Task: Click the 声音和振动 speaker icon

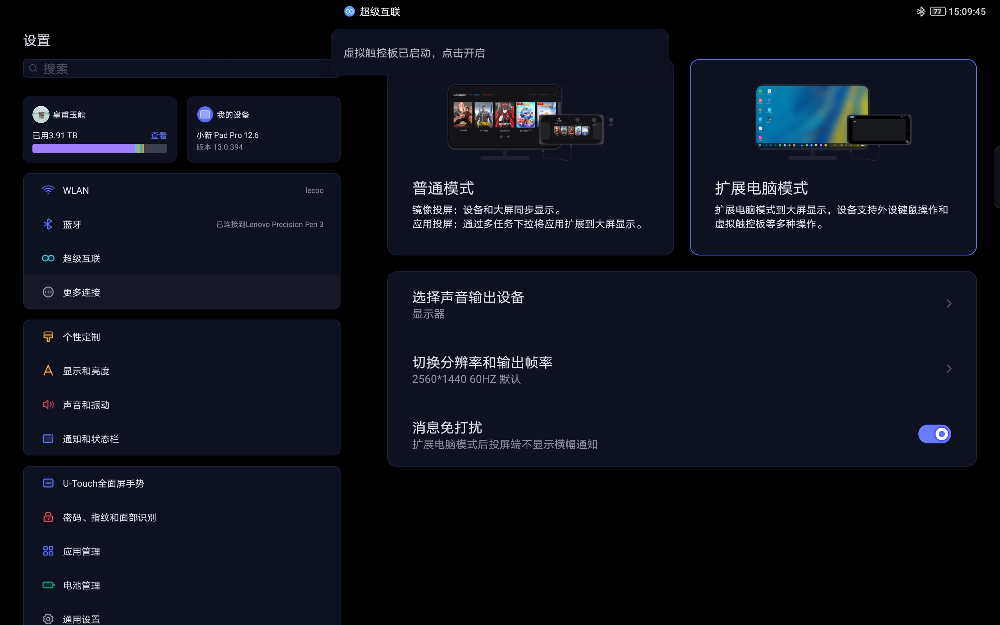Action: coord(48,405)
